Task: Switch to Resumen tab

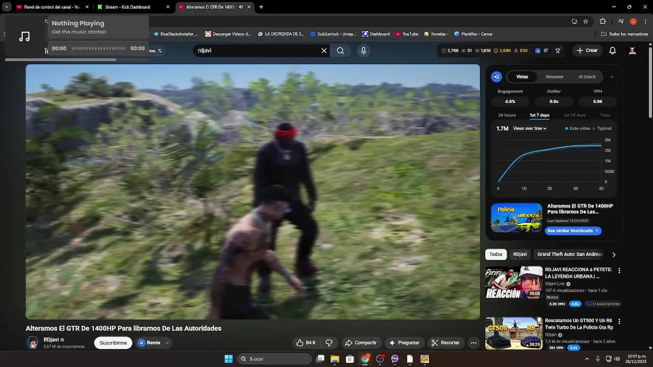Action: point(555,76)
